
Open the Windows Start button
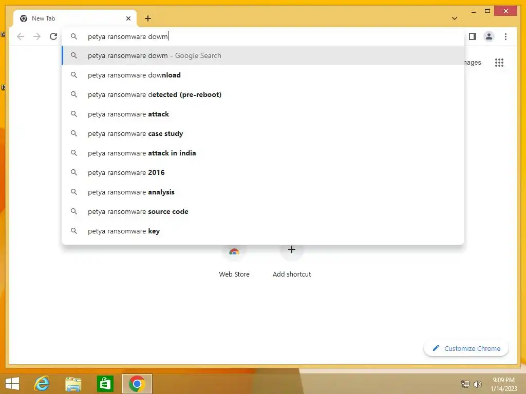(x=12, y=384)
